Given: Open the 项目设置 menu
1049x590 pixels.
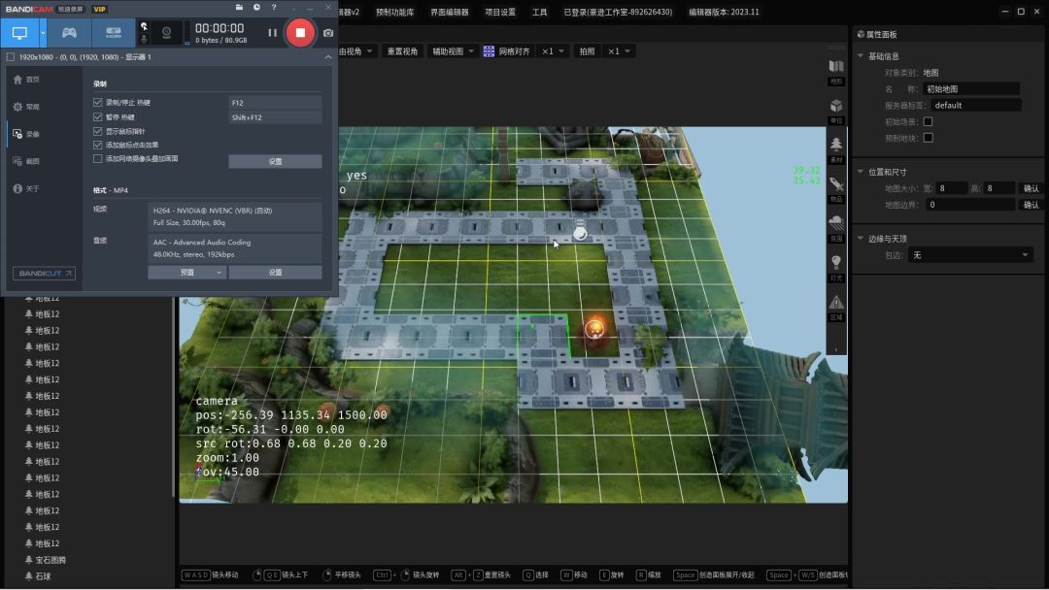Looking at the screenshot, I should (x=500, y=12).
